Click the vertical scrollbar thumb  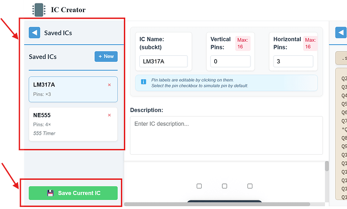tap(327, 166)
